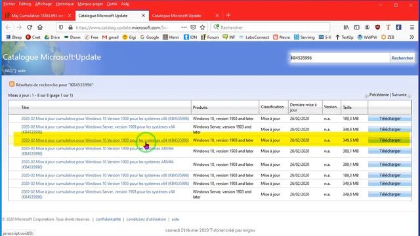Click the red shield extension icon
This screenshot has height=236, width=420.
tap(378, 28)
